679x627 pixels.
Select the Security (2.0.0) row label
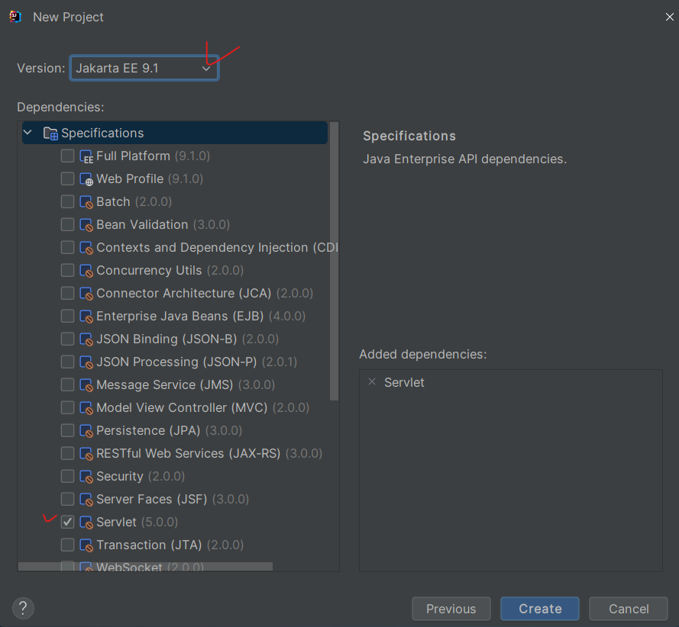pyautogui.click(x=141, y=476)
